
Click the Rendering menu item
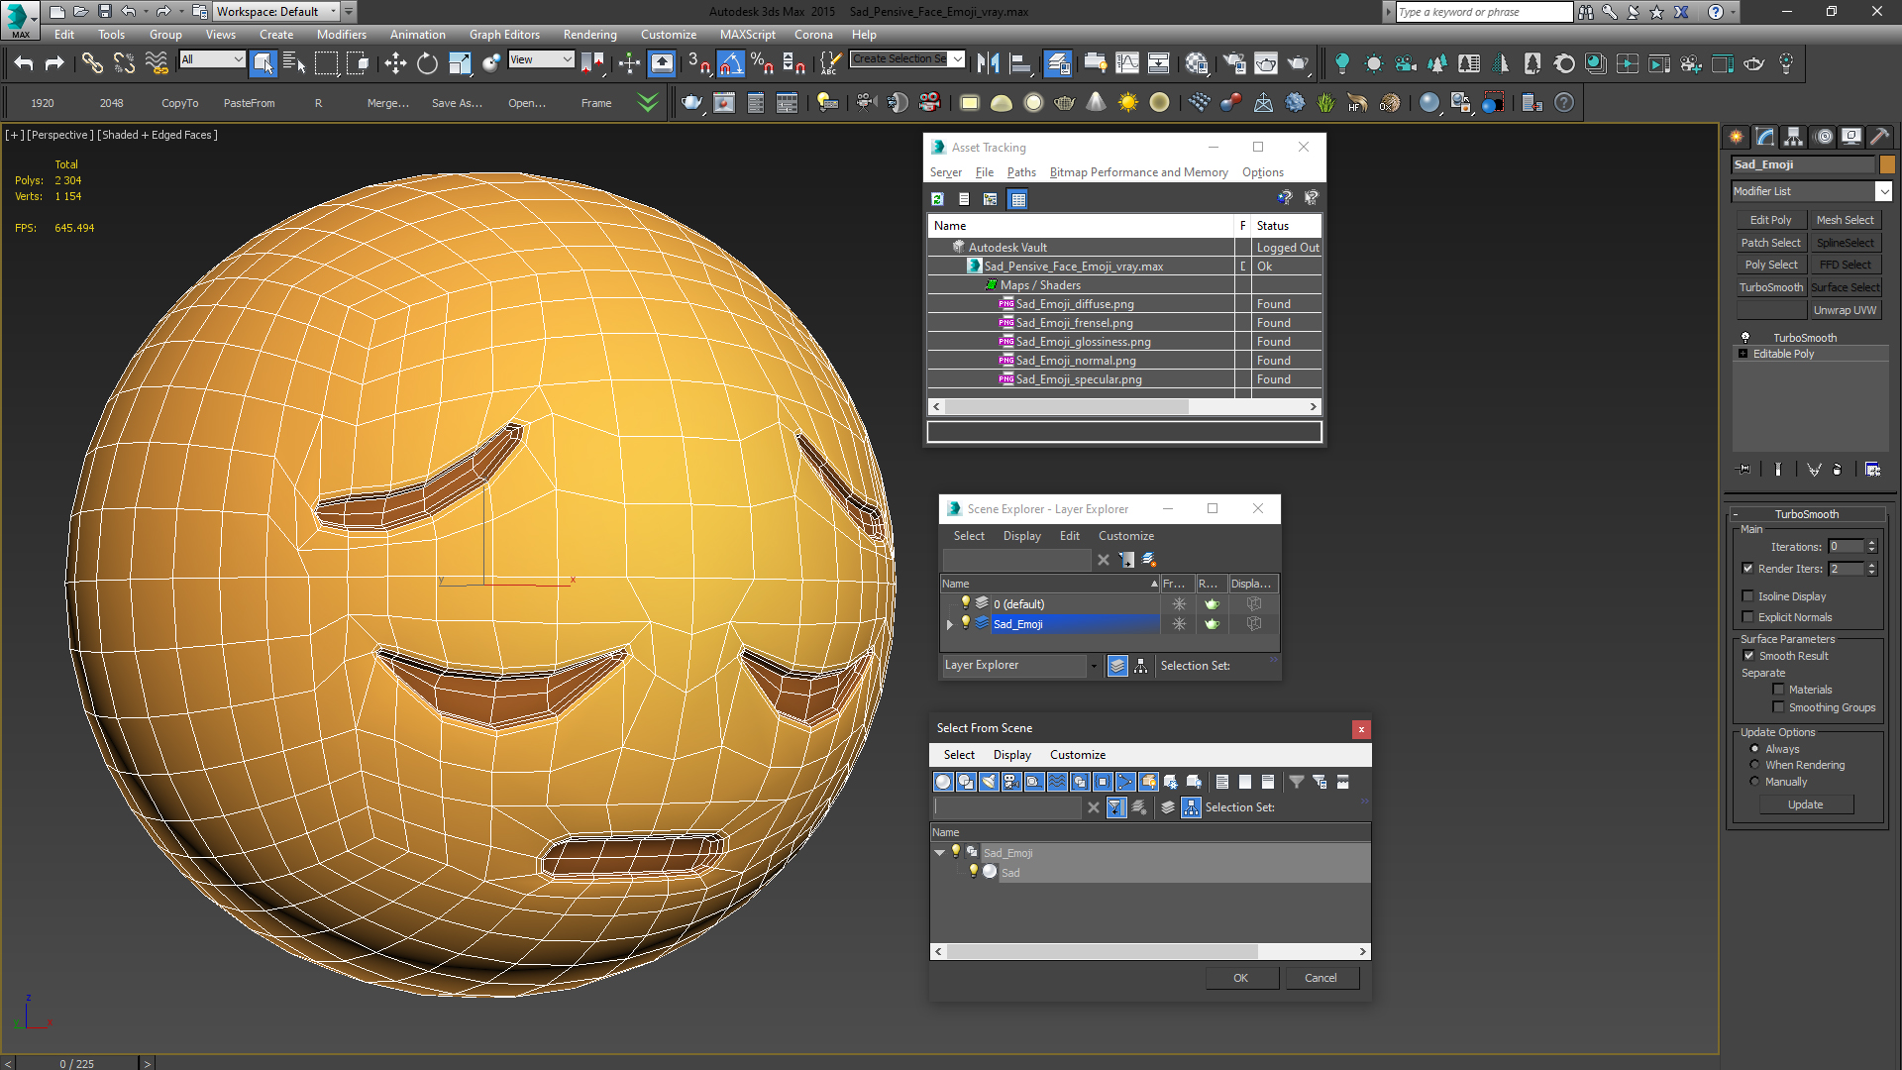586,34
